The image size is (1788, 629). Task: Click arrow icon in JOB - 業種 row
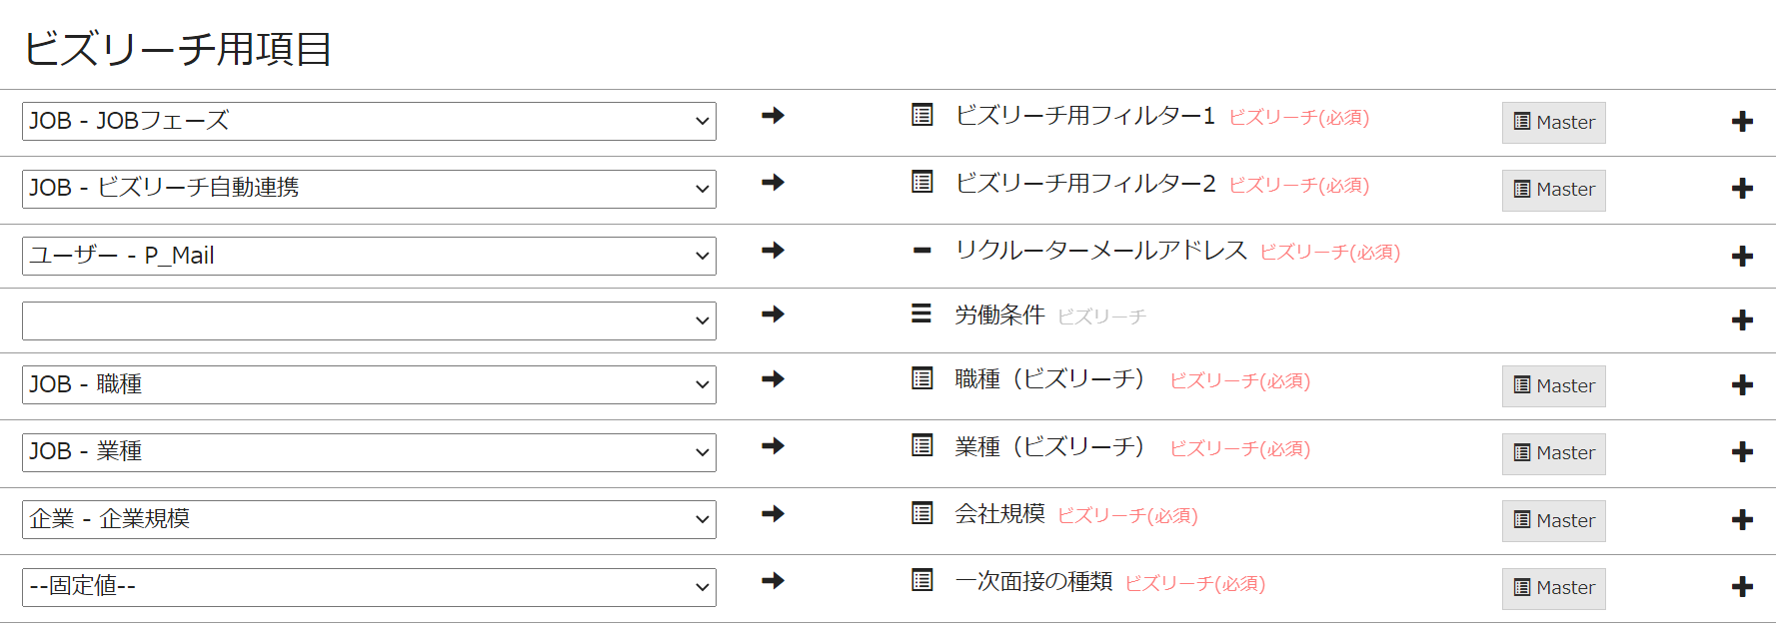(773, 446)
